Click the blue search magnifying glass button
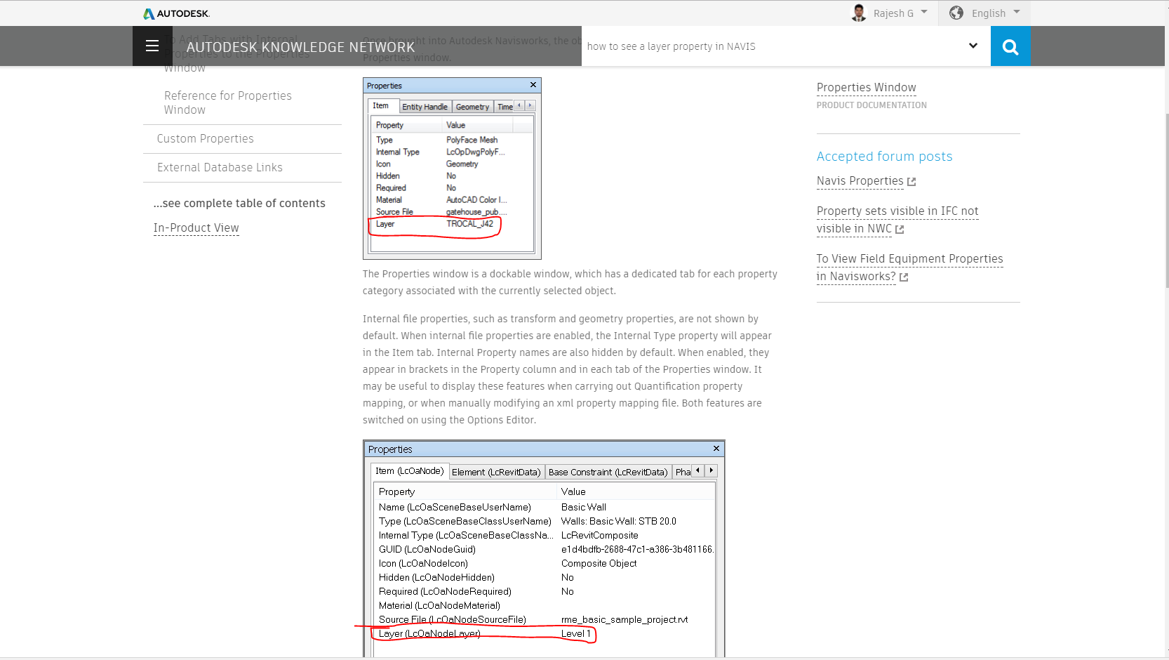 tap(1010, 46)
